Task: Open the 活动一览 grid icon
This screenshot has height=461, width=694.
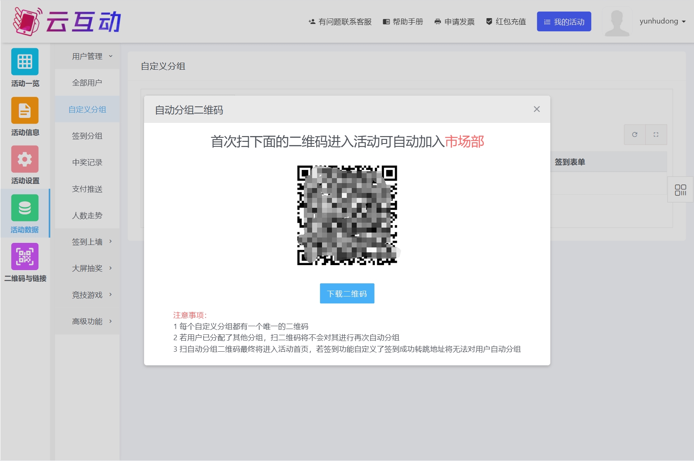Action: click(x=25, y=62)
